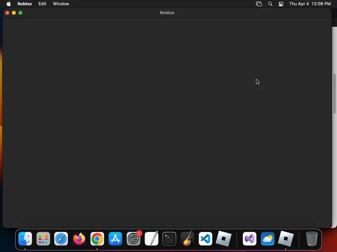The image size is (337, 252).
Task: Open the Edit menu
Action: click(42, 4)
